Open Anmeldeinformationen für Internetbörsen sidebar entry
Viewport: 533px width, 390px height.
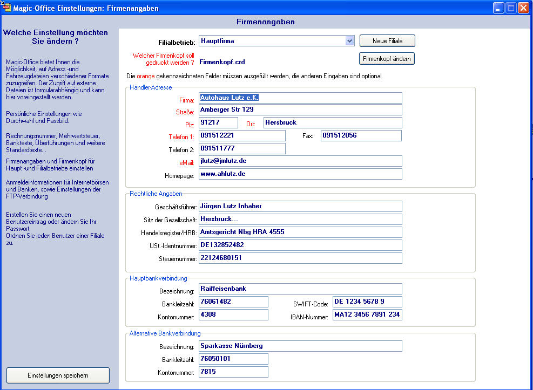[57, 189]
